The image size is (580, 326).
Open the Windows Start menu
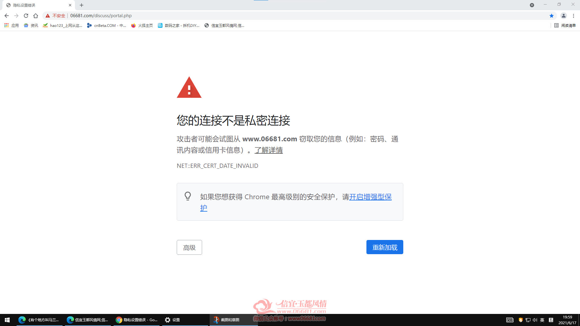[x=7, y=320]
